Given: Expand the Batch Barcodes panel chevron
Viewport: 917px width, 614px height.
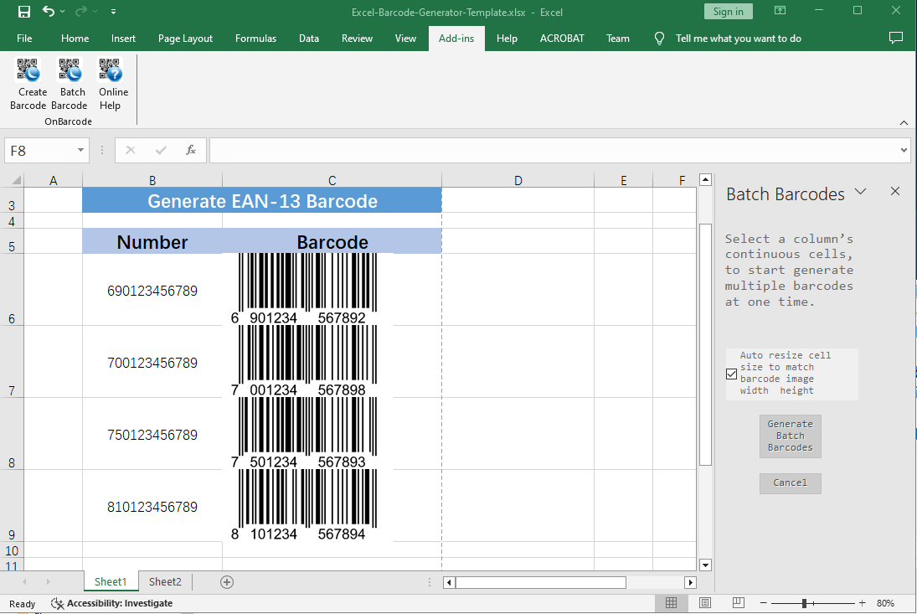Looking at the screenshot, I should (x=861, y=192).
